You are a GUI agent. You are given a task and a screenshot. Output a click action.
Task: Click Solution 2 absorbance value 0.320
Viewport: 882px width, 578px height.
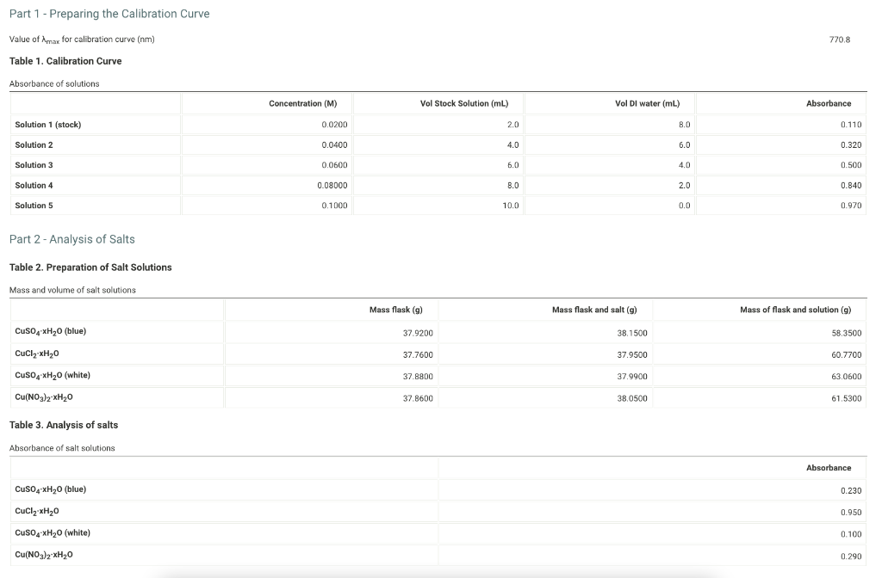pos(851,144)
